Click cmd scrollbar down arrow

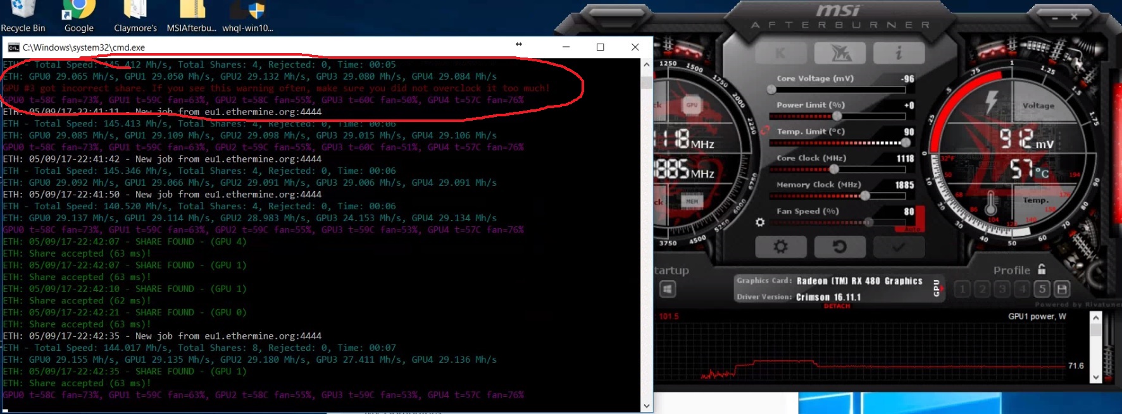(646, 406)
